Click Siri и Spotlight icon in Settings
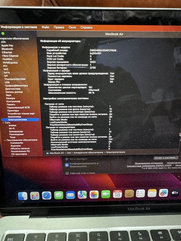 67,159
